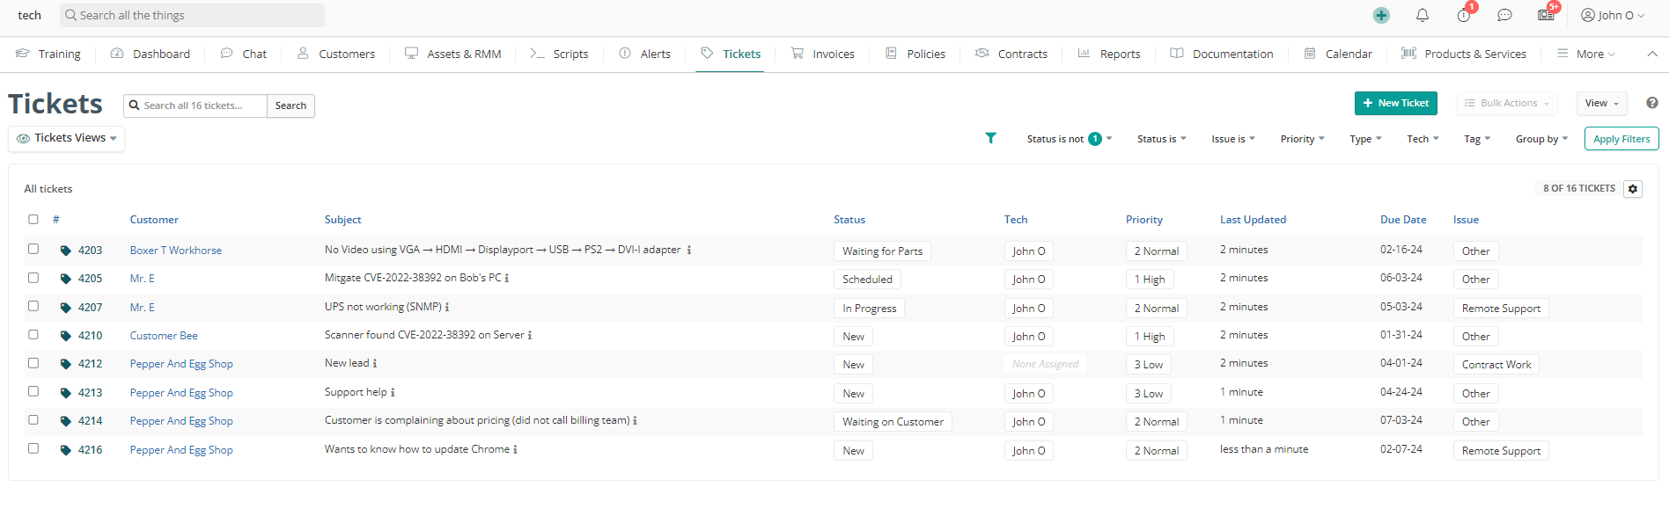Click the funnel filter icon
Image resolution: width=1669 pixels, height=509 pixels.
click(x=990, y=138)
